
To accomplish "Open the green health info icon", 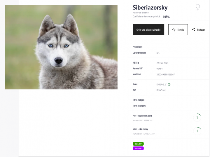I will click(169, 85).
